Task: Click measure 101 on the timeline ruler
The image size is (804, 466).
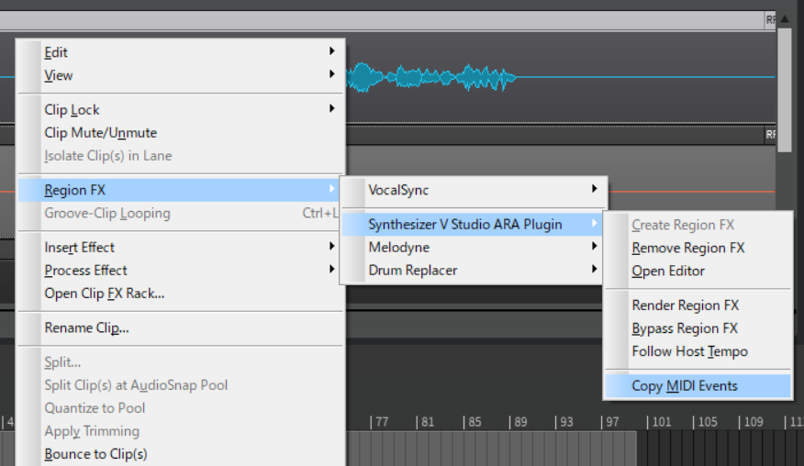Action: tap(659, 423)
